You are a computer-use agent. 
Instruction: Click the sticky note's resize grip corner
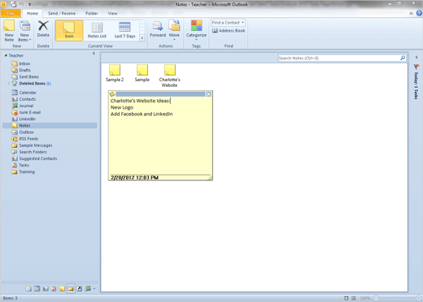(x=210, y=178)
